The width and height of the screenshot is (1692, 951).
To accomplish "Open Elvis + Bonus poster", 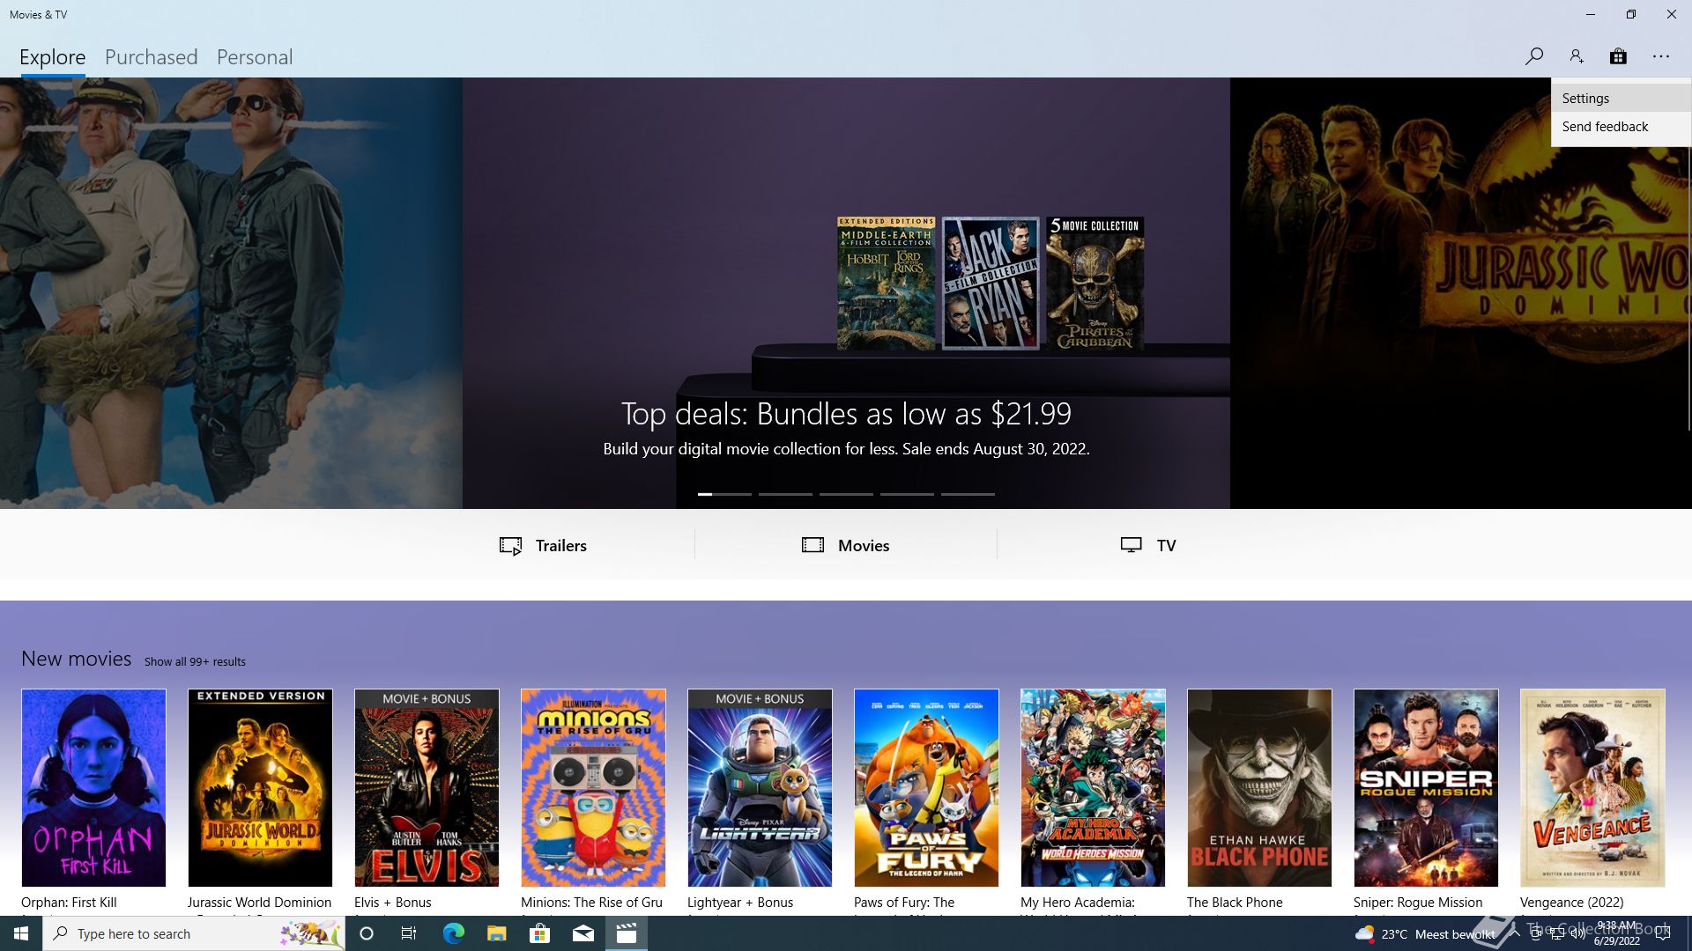I will tap(427, 788).
